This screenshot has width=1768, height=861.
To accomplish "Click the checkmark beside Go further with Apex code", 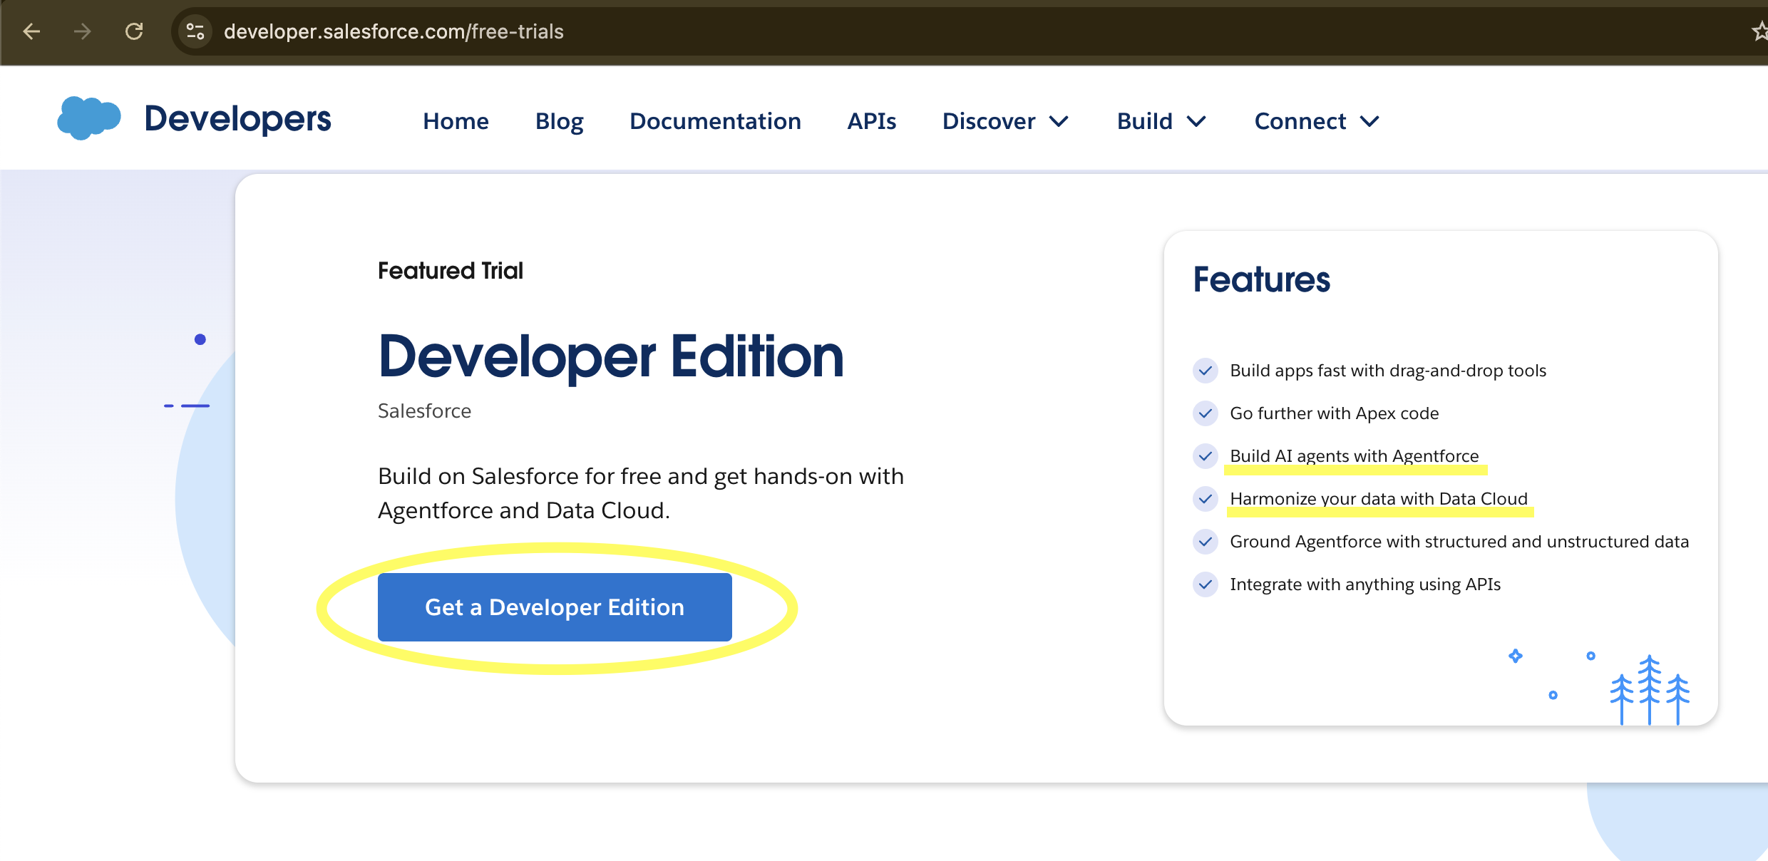I will click(x=1206, y=413).
